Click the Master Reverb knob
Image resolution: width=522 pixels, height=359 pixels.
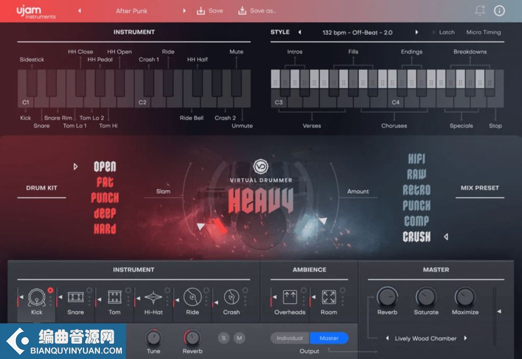point(387,296)
